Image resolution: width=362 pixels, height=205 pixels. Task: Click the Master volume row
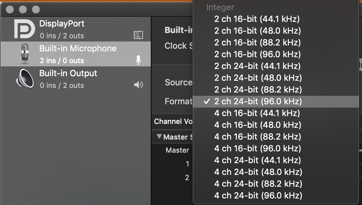(x=178, y=150)
